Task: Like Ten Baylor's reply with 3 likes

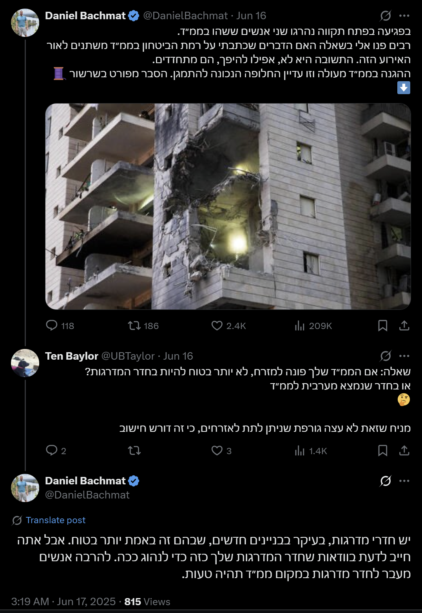Action: coord(217,450)
